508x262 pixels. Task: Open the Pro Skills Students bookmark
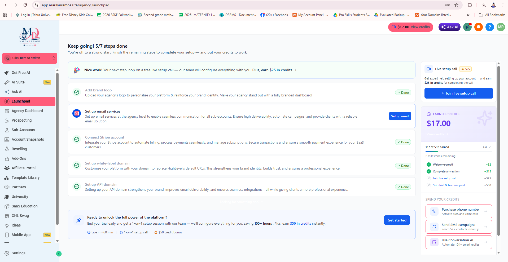point(352,15)
